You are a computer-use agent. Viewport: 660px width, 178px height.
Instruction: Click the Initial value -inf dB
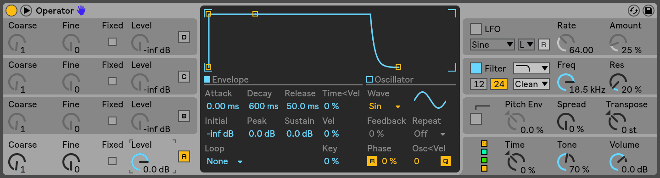tap(220, 134)
